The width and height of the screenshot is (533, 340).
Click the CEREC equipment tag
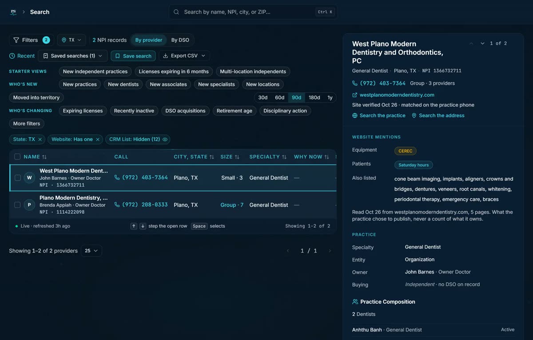pyautogui.click(x=406, y=151)
